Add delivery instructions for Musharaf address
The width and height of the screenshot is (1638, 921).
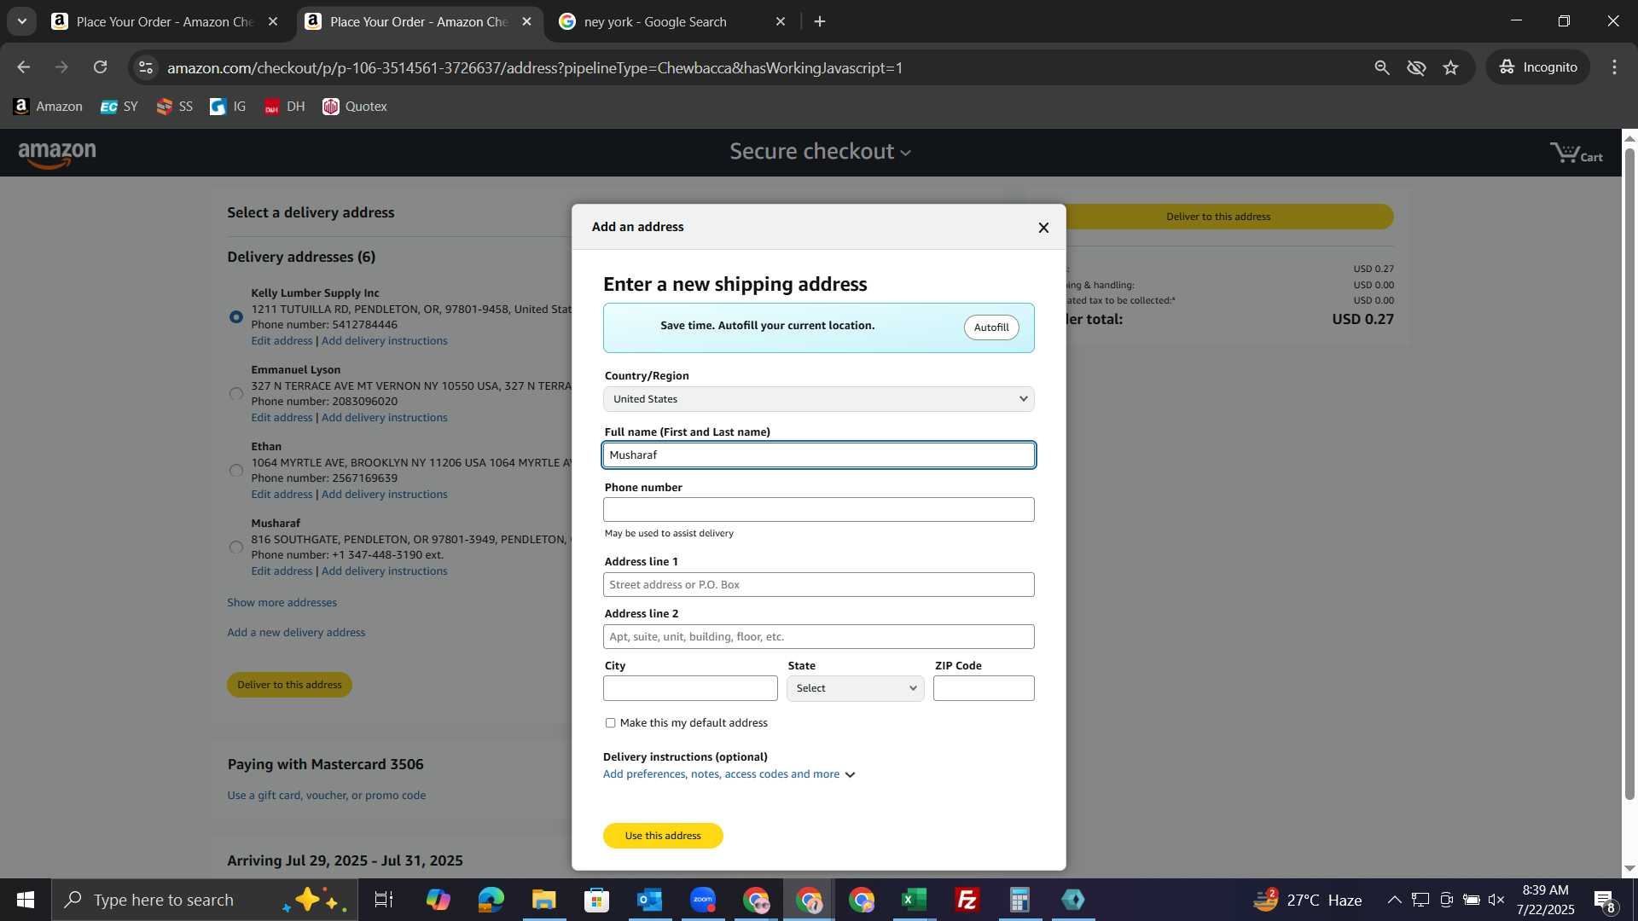pyautogui.click(x=384, y=571)
